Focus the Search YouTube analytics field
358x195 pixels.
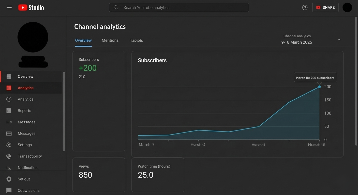point(179,8)
